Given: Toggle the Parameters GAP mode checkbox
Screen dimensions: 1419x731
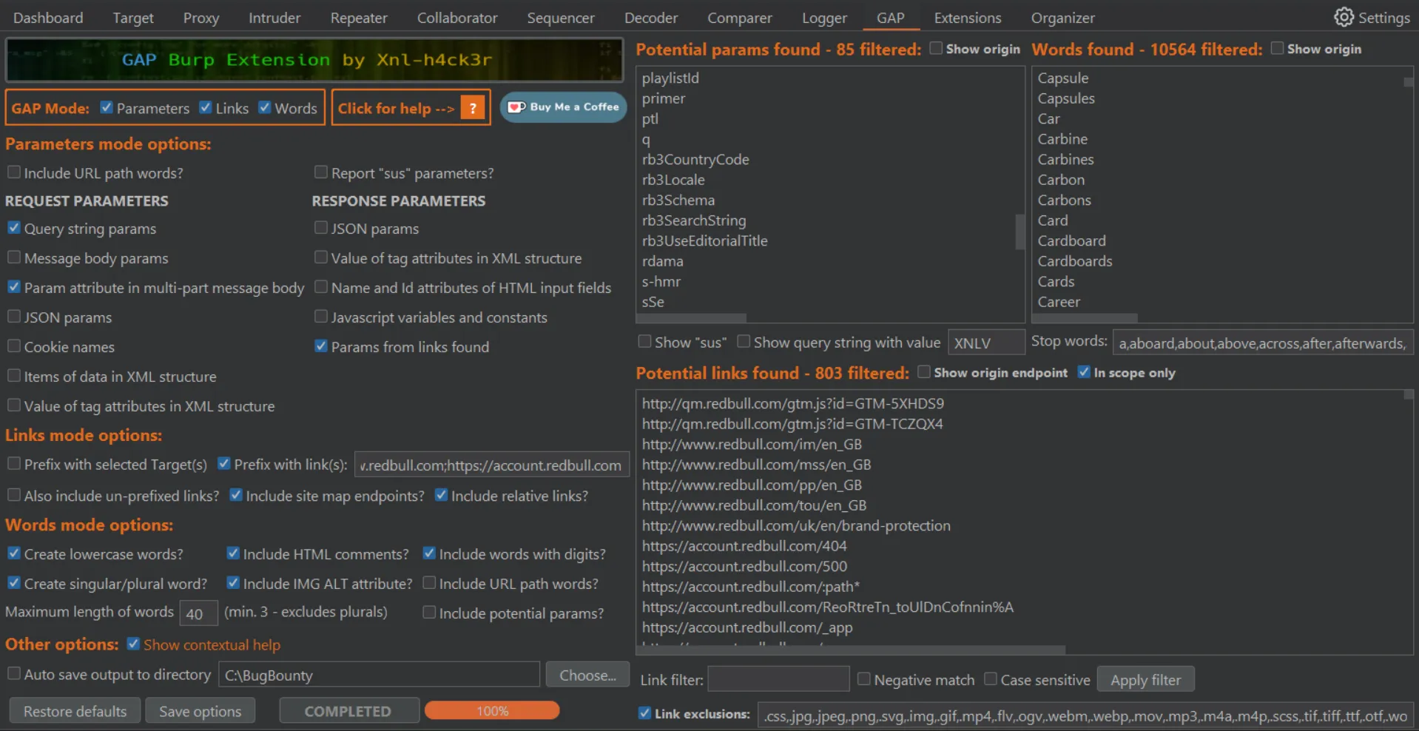Looking at the screenshot, I should point(107,107).
